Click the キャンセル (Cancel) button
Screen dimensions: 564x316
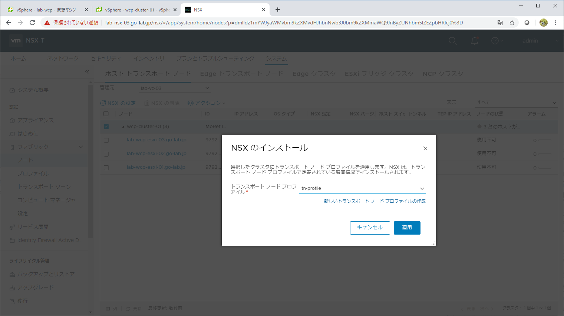[x=370, y=228]
